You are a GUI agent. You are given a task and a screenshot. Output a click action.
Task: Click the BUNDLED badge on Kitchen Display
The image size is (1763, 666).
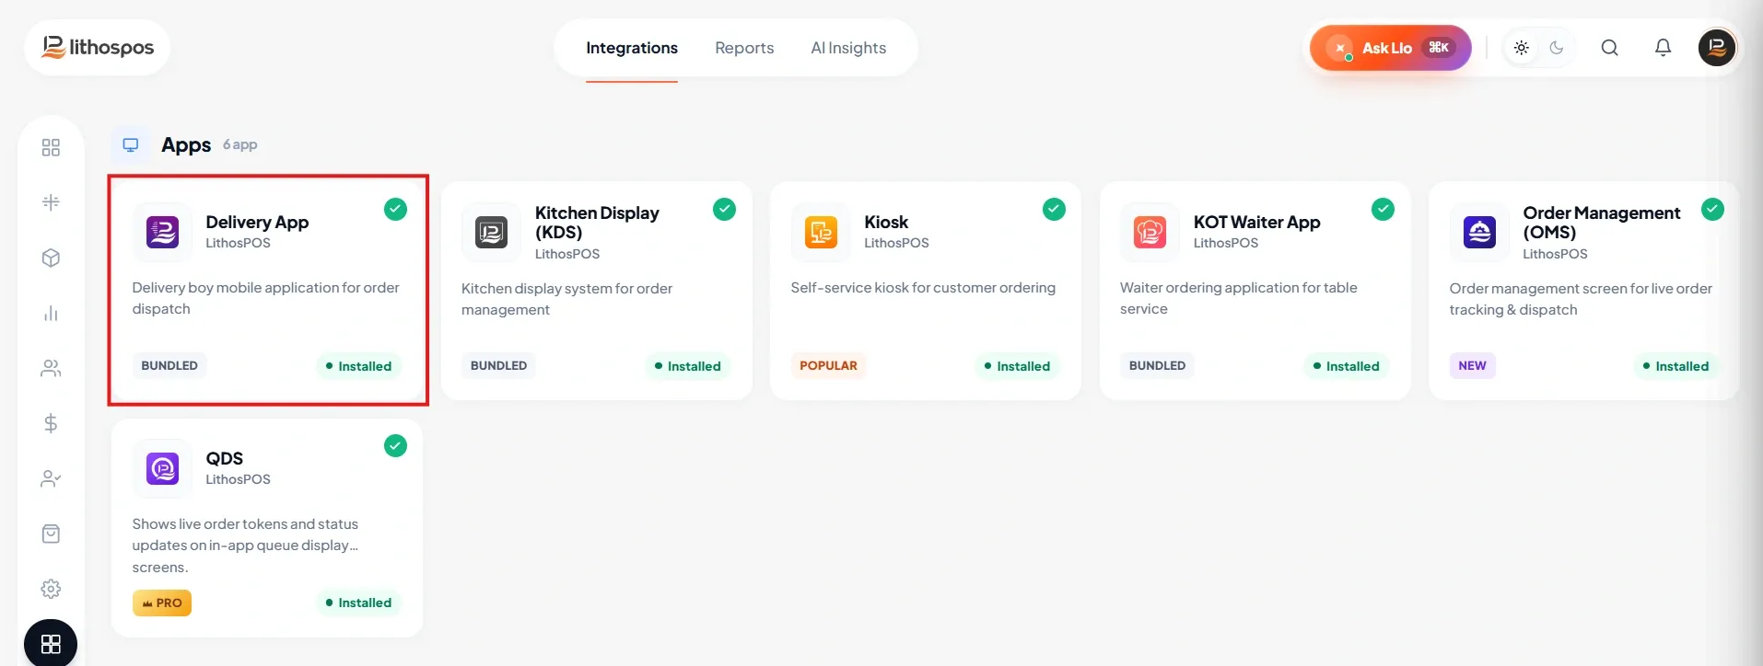[x=498, y=365]
